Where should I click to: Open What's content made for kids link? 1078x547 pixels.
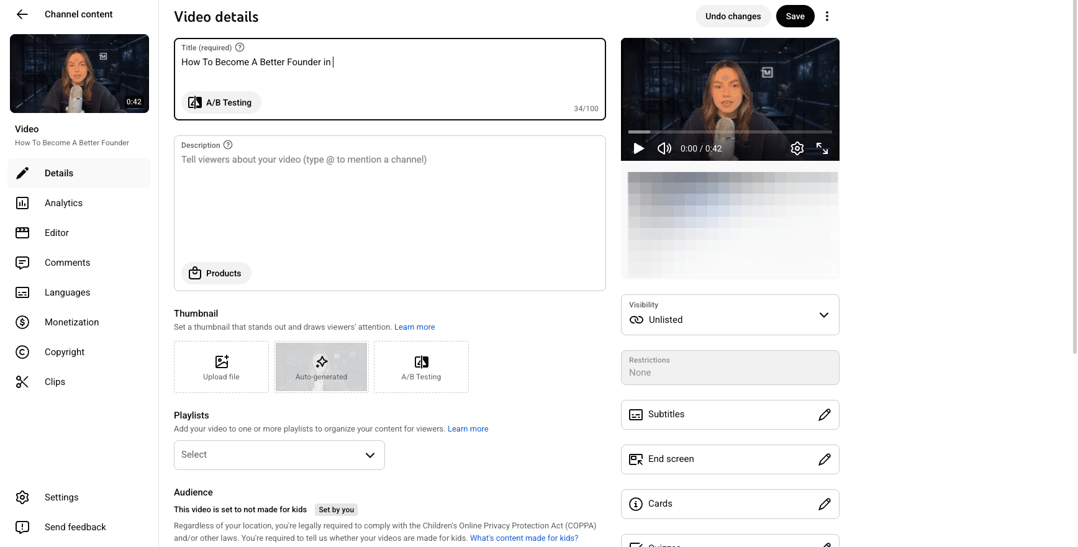click(524, 538)
